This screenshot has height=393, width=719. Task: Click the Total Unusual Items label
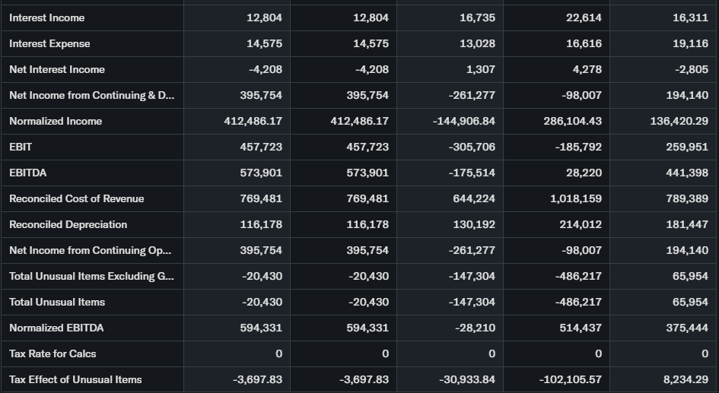pos(57,302)
